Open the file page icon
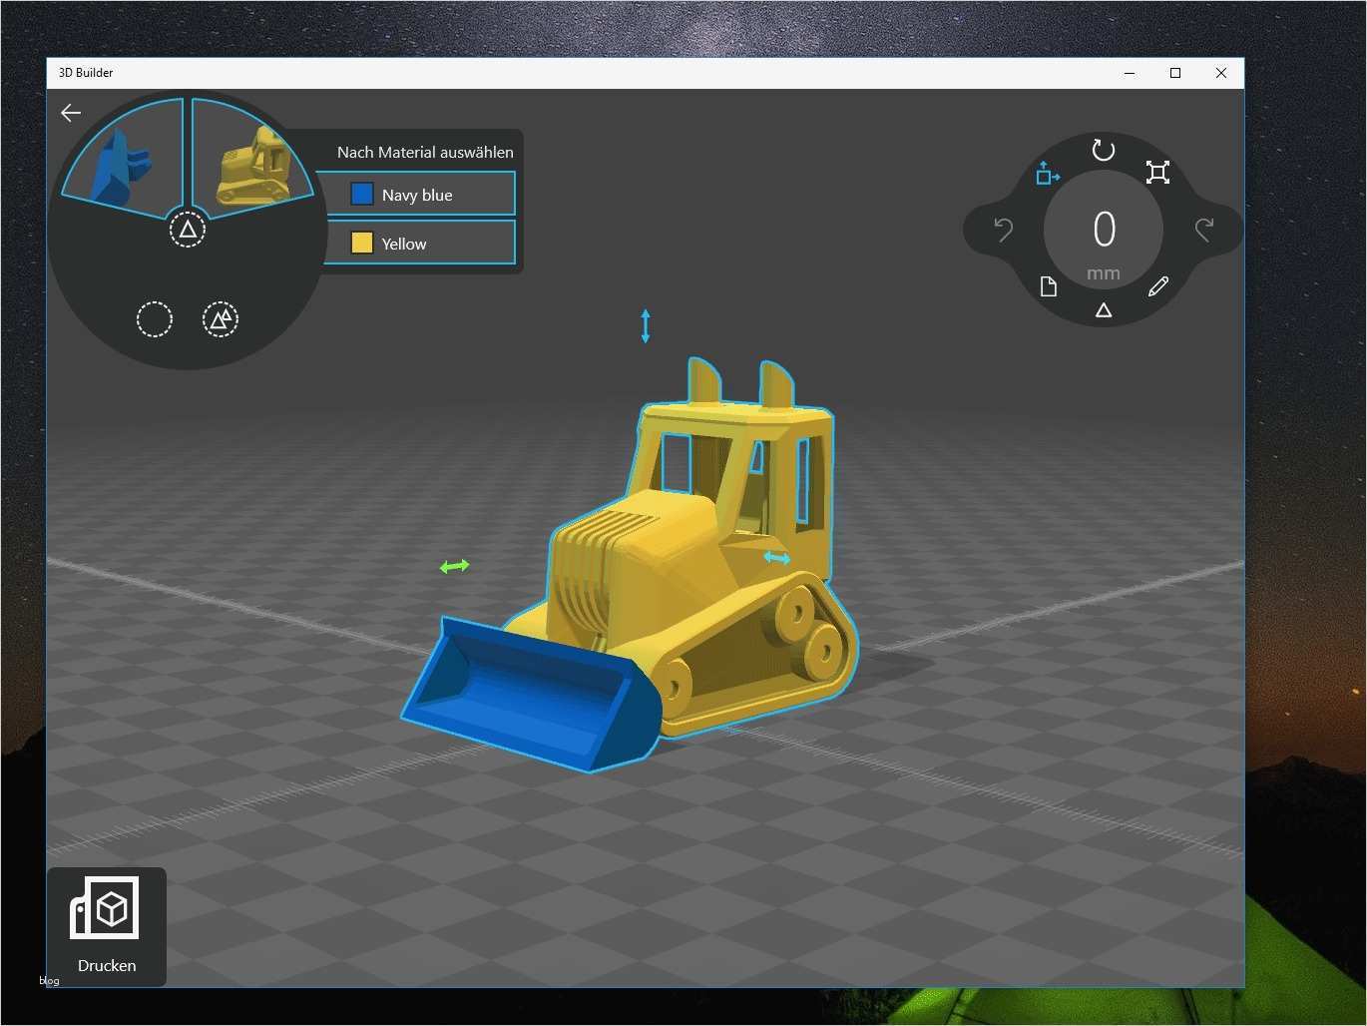The height and width of the screenshot is (1026, 1367). [x=1048, y=287]
